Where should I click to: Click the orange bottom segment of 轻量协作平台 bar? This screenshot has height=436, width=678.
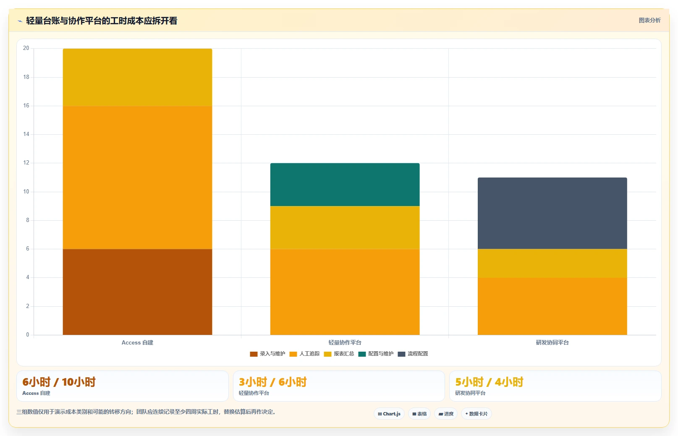[x=345, y=292]
